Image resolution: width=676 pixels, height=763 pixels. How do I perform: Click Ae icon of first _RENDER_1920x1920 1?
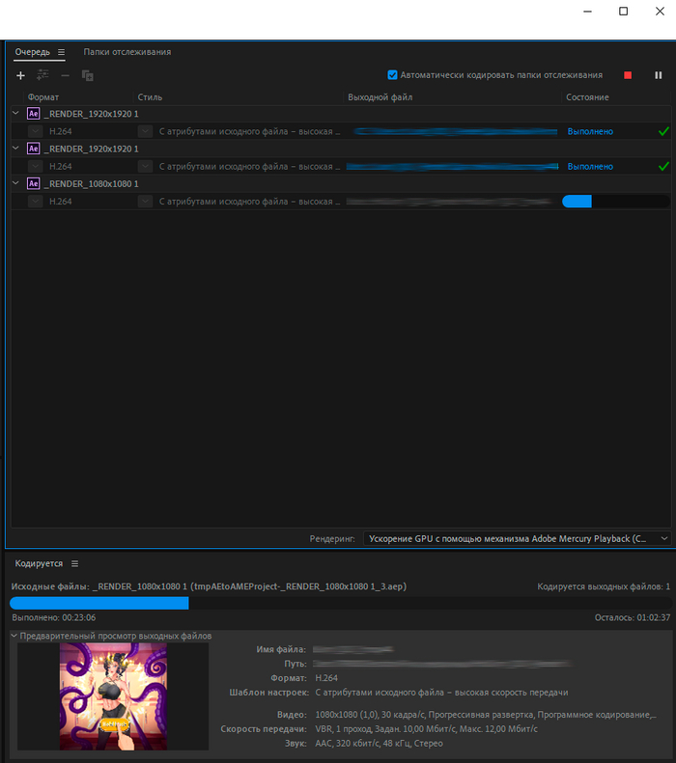pos(33,114)
